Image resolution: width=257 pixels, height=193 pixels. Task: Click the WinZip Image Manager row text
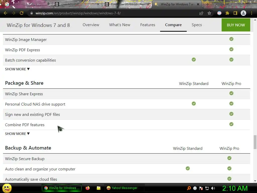tap(26, 40)
